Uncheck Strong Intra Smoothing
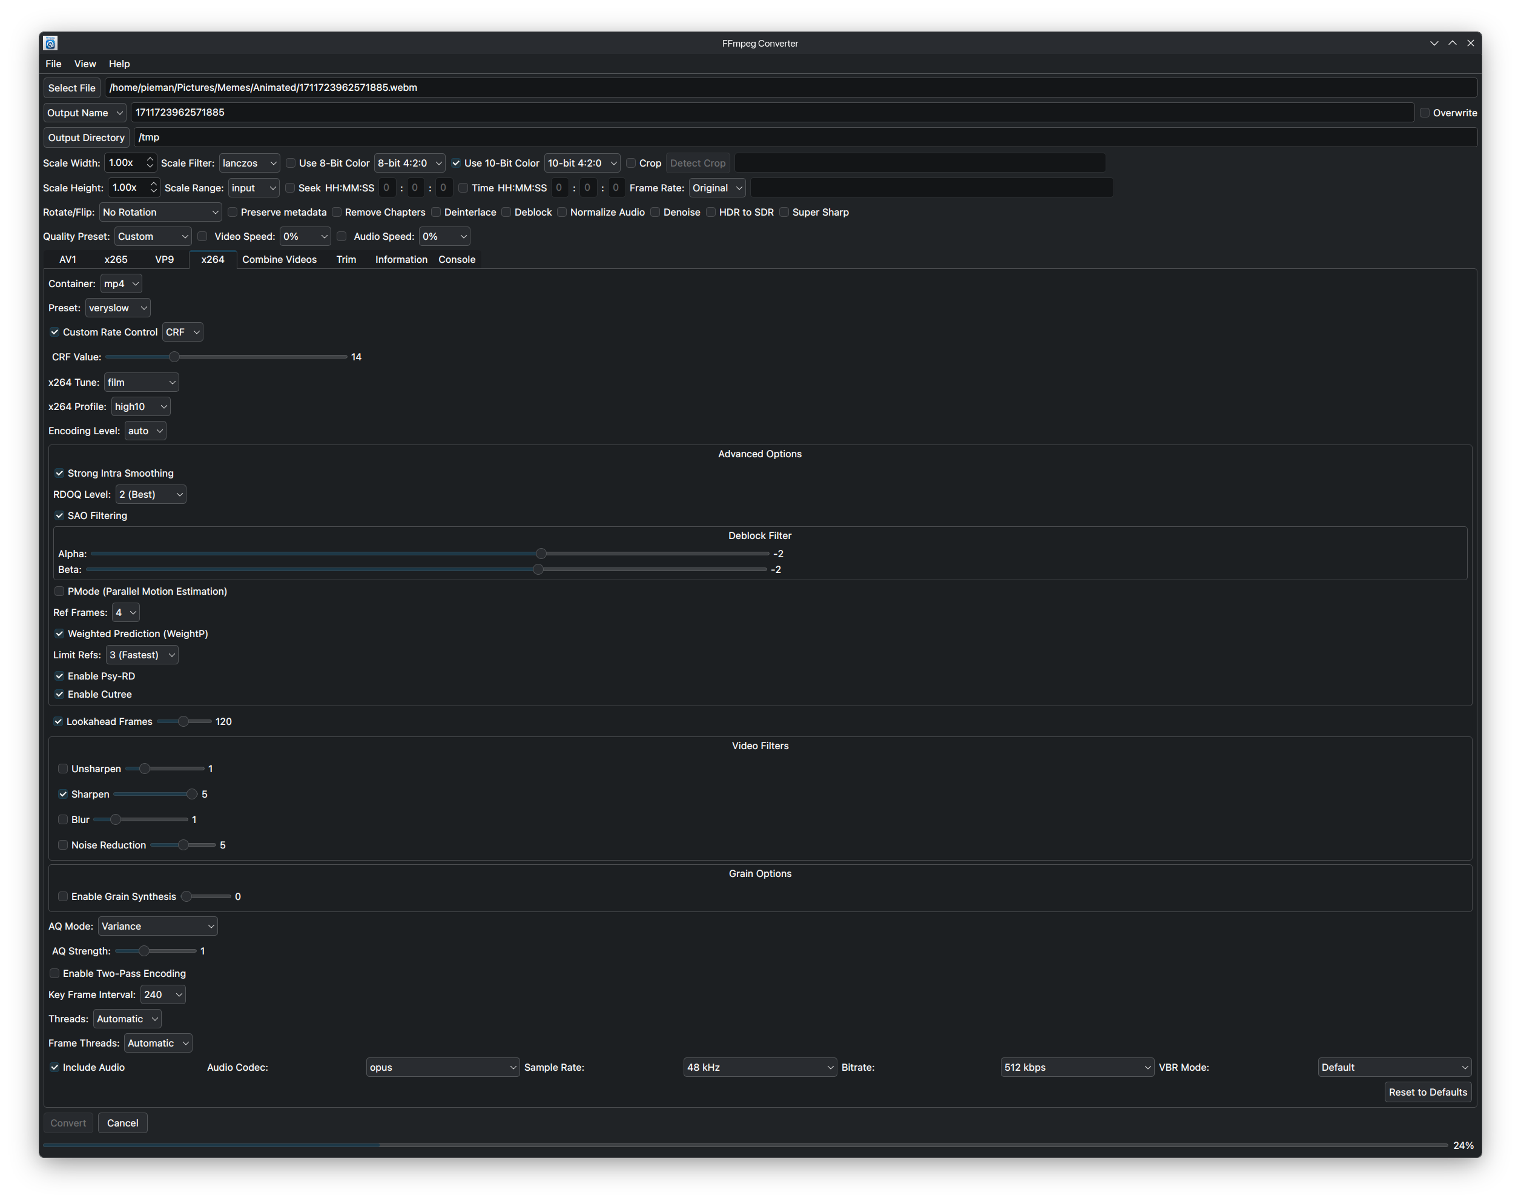Viewport: 1521px width, 1204px height. 60,473
